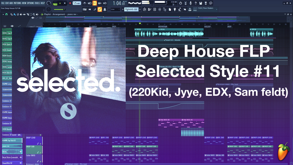
Task: Toggle wait for input to start playing
Action: coord(90,3)
